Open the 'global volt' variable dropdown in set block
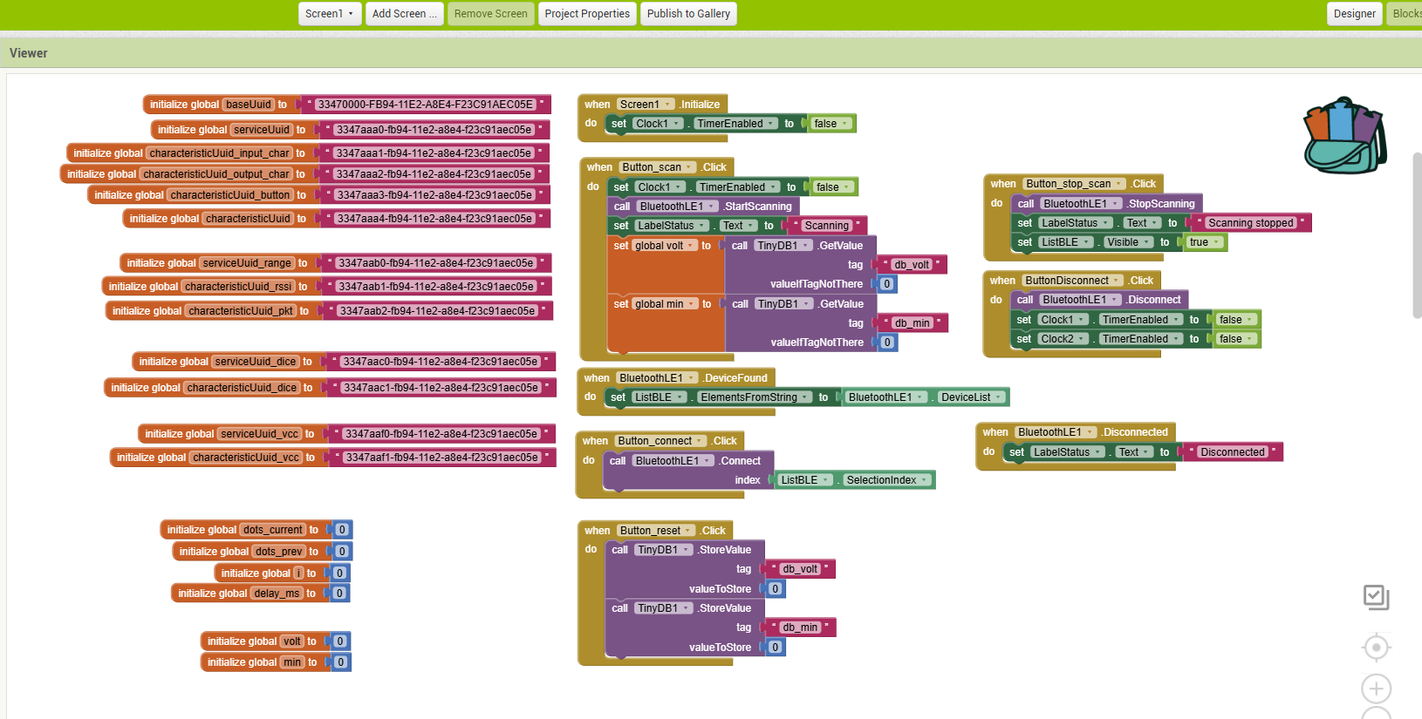The width and height of the screenshot is (1422, 719). point(665,246)
